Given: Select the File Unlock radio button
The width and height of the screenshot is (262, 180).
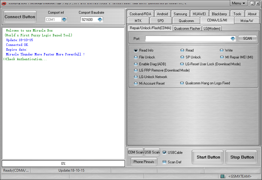Looking at the screenshot, I should click(x=136, y=57).
